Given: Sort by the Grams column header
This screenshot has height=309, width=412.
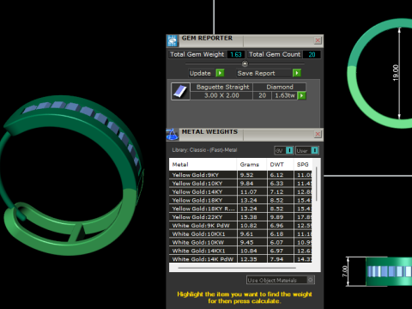Looking at the screenshot, I should [251, 165].
